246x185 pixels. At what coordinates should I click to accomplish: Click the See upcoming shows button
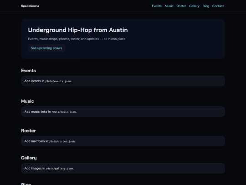[x=46, y=48]
